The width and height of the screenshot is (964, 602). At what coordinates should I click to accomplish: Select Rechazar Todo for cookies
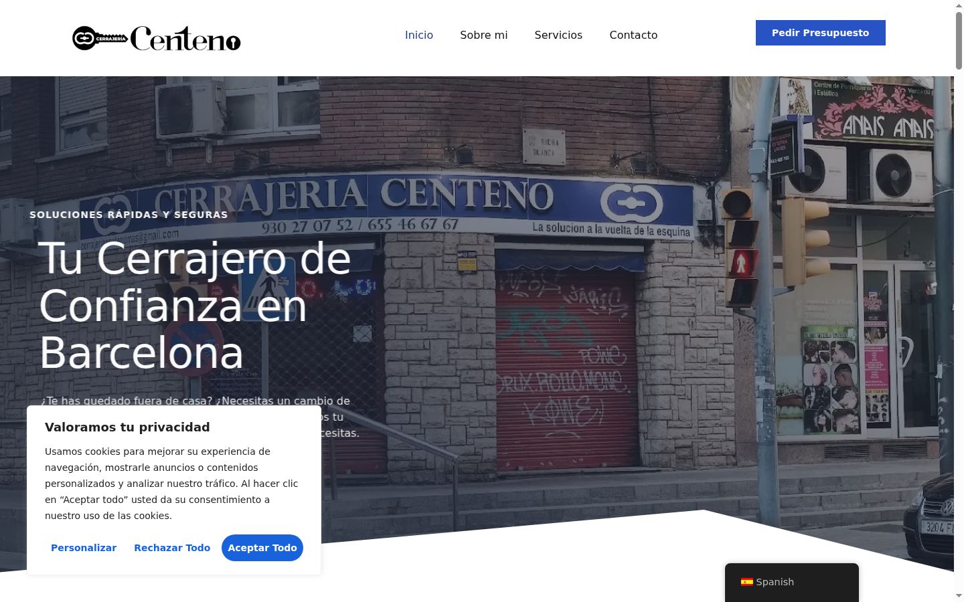click(172, 548)
